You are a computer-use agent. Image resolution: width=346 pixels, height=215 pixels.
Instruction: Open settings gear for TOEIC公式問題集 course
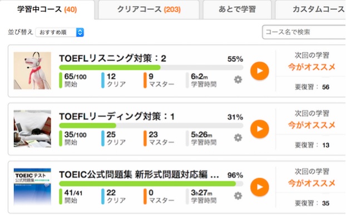point(238,196)
